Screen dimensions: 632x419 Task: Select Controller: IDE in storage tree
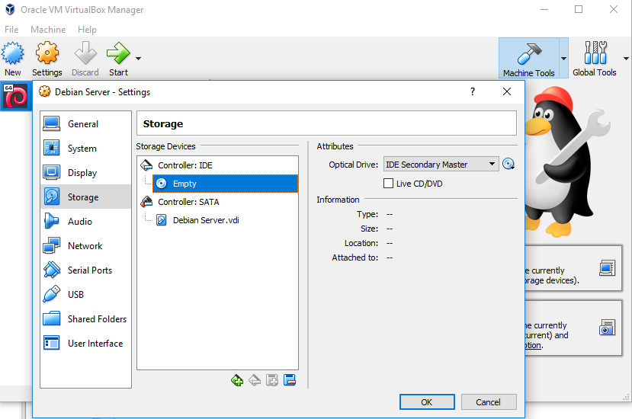(217, 165)
